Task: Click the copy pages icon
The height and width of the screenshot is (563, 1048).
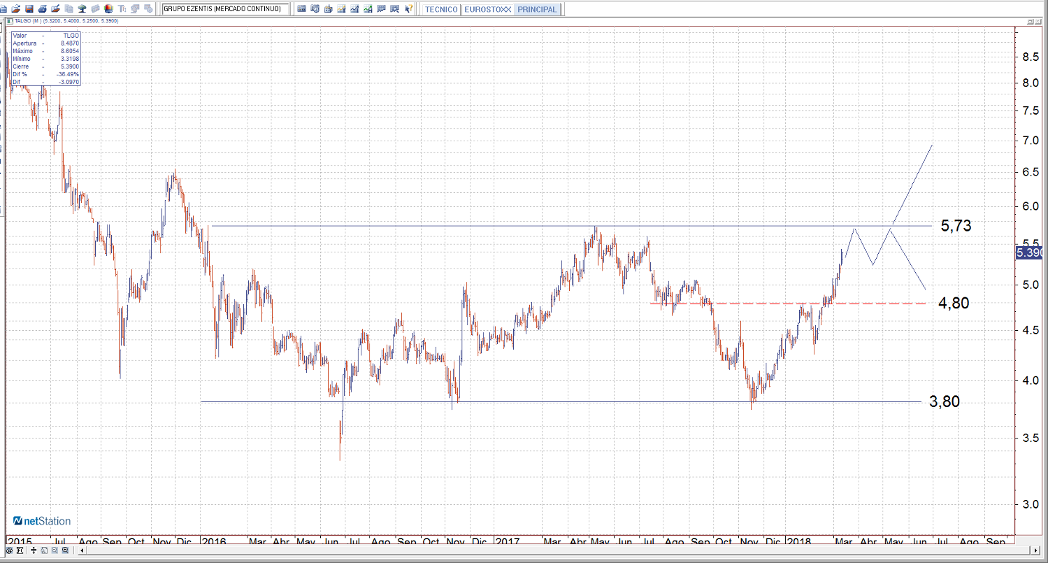Action: 69,9
